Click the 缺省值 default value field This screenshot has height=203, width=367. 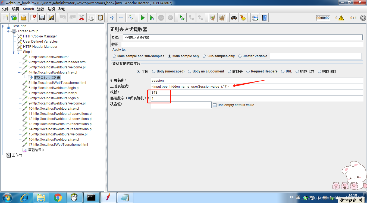point(181,105)
